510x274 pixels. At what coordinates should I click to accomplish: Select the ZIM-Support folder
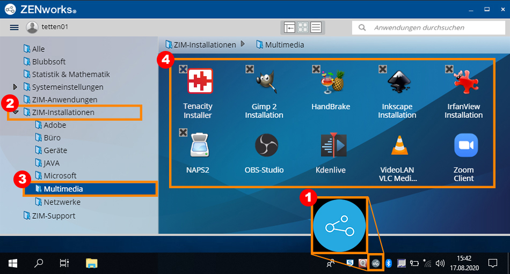(49, 216)
